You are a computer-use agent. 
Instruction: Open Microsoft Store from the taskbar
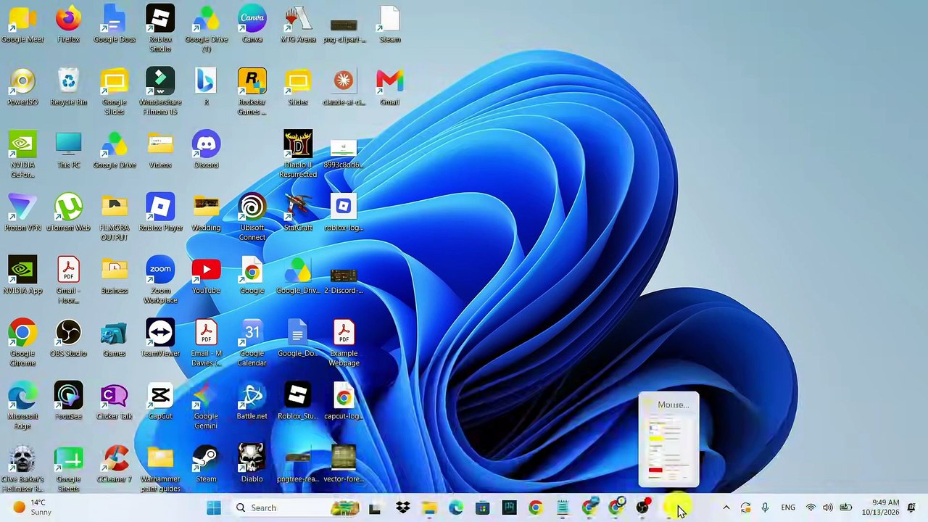click(x=482, y=507)
